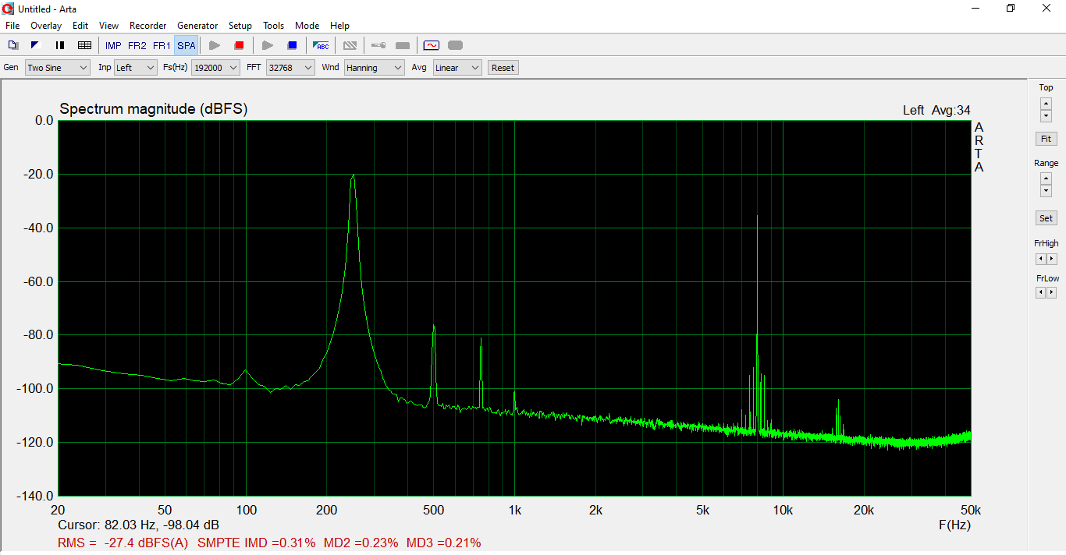The height and width of the screenshot is (555, 1066).
Task: Click the two vertical bars toolbar icon
Action: [x=60, y=45]
